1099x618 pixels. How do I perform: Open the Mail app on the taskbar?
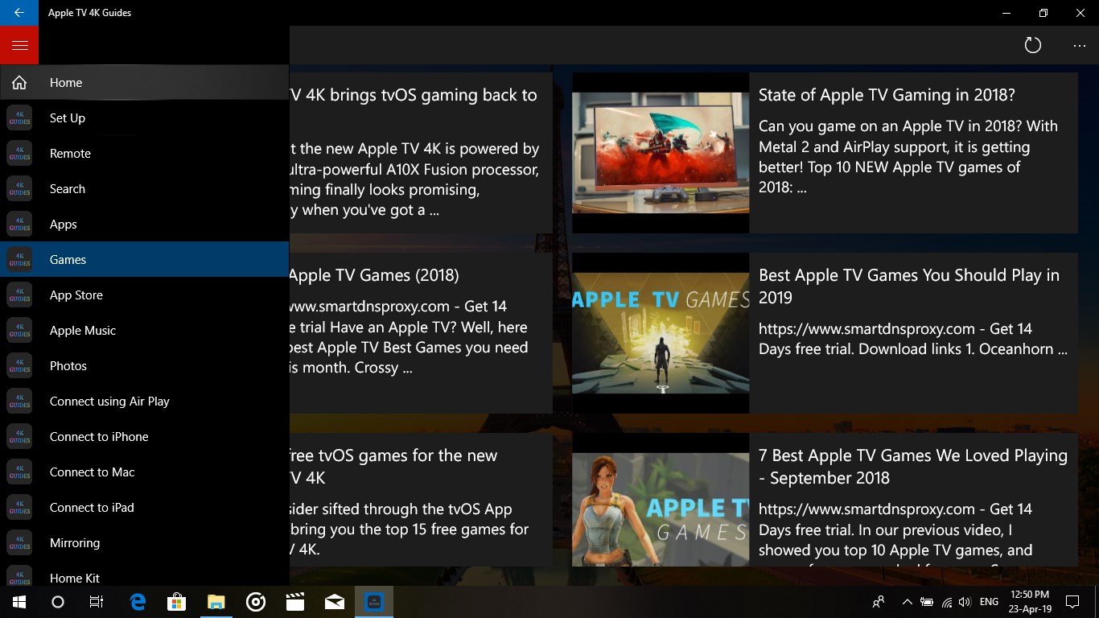coord(335,602)
